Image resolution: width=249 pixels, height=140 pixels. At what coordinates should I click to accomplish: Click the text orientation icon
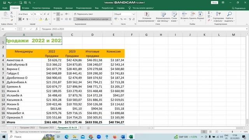[x=67, y=14]
